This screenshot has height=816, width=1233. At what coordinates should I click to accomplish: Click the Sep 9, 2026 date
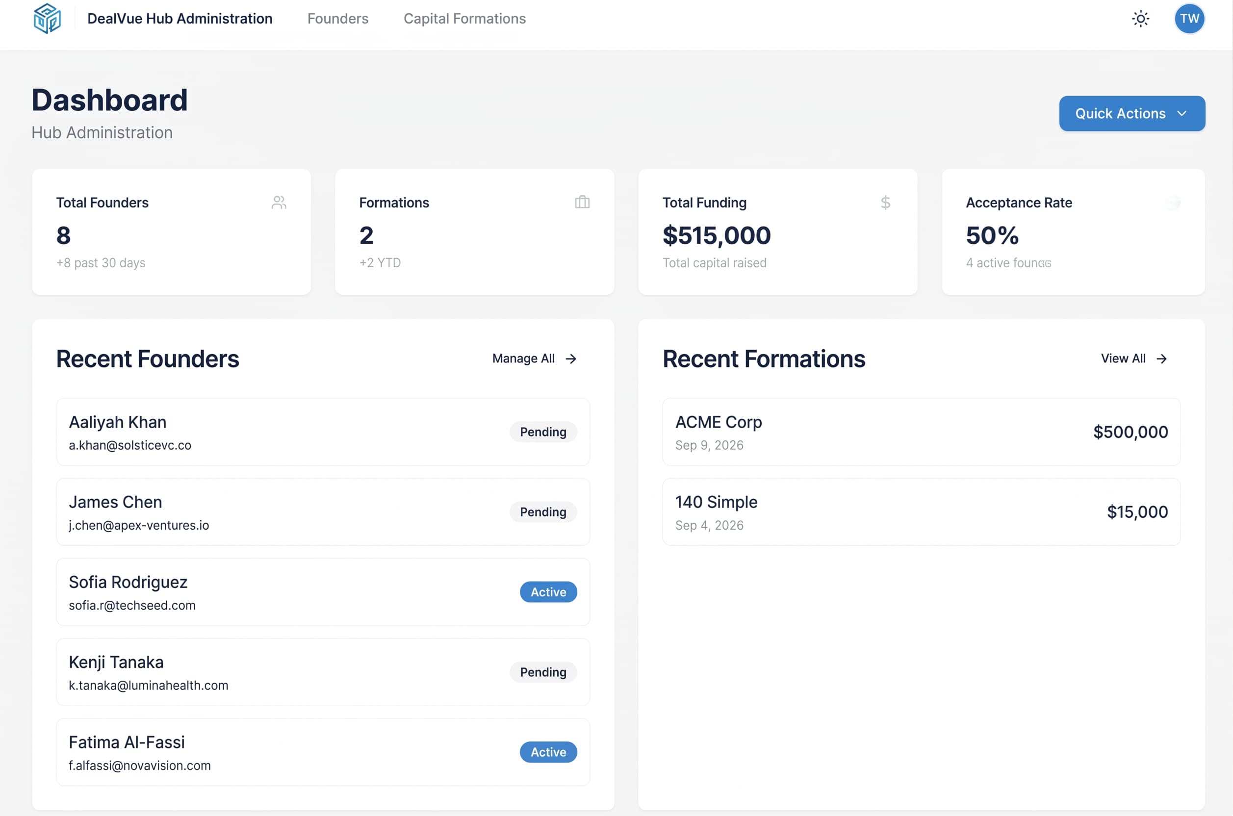pos(709,445)
